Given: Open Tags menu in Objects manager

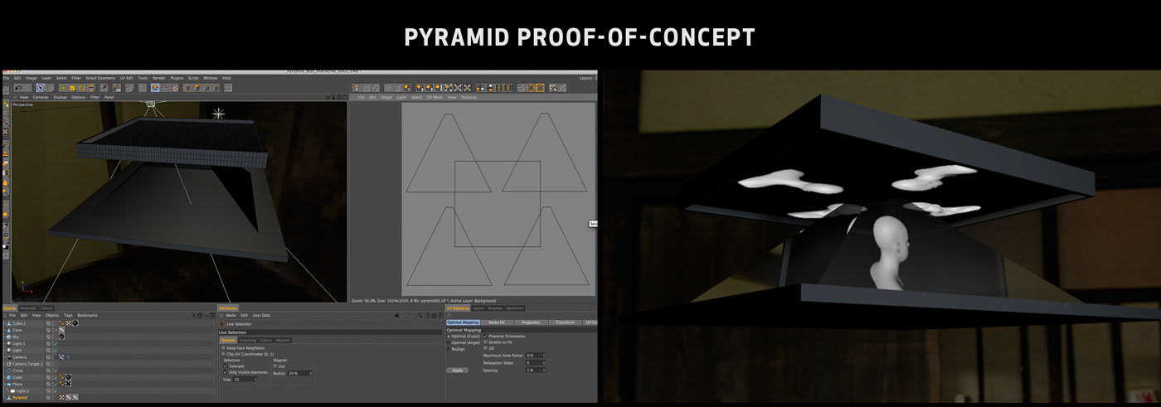Looking at the screenshot, I should pos(68,315).
